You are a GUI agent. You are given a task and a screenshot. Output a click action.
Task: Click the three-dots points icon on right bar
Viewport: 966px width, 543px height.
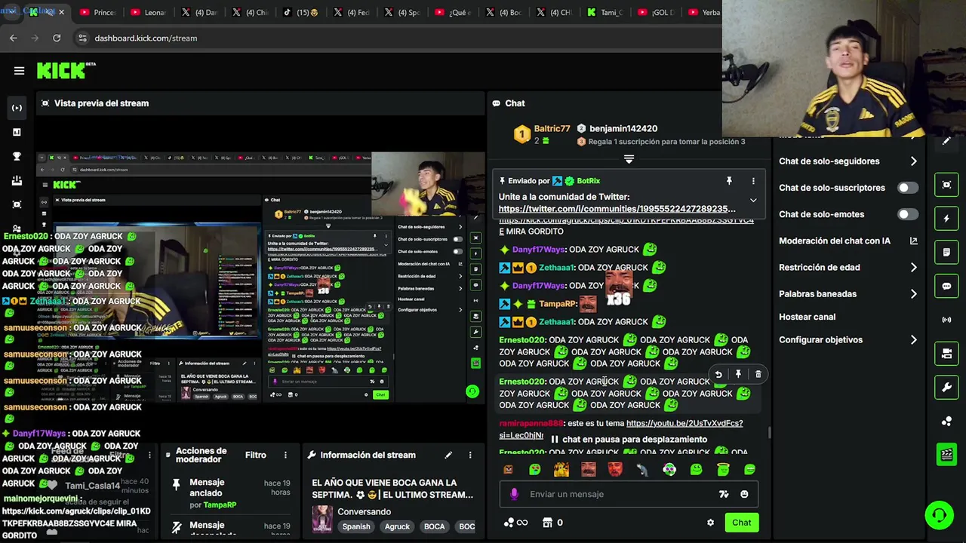point(946,421)
